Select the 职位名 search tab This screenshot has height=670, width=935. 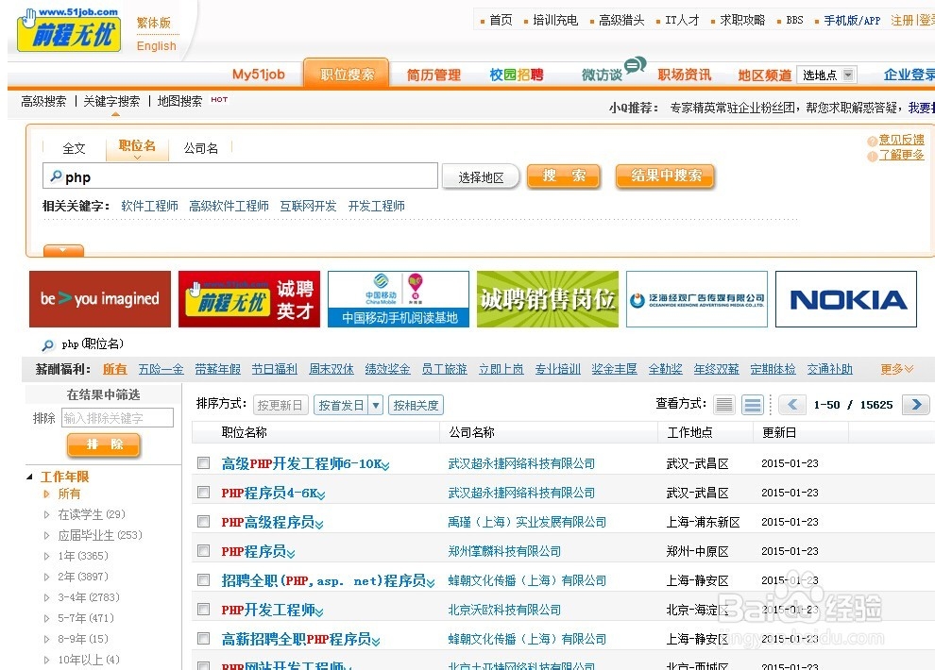point(137,146)
